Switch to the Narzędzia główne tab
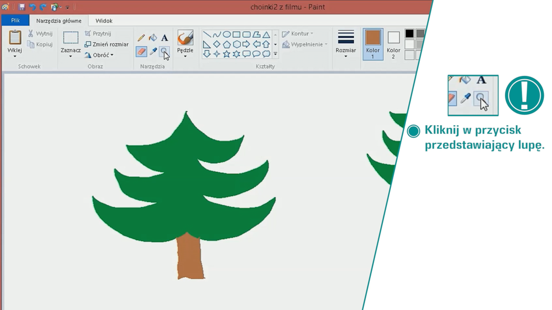 click(x=59, y=21)
